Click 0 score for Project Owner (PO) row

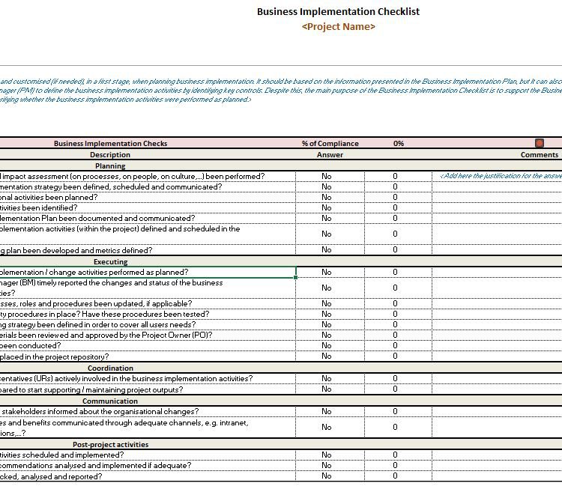395,335
